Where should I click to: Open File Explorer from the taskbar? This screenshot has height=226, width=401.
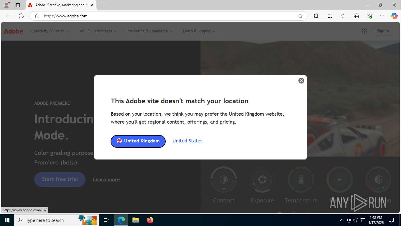click(x=135, y=220)
